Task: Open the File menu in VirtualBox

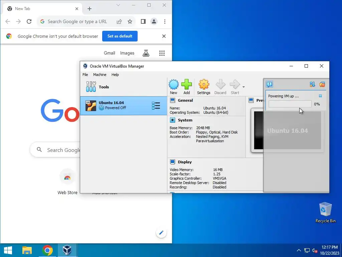Action: coord(85,75)
